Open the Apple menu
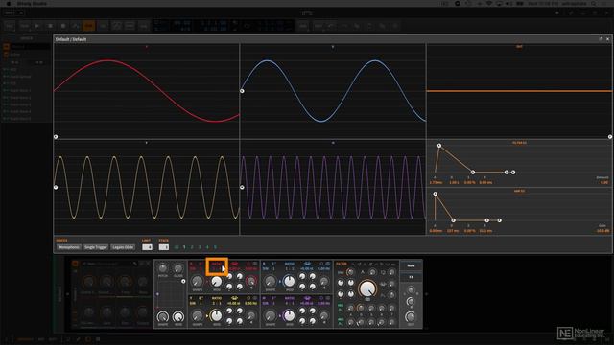 coord(9,3)
